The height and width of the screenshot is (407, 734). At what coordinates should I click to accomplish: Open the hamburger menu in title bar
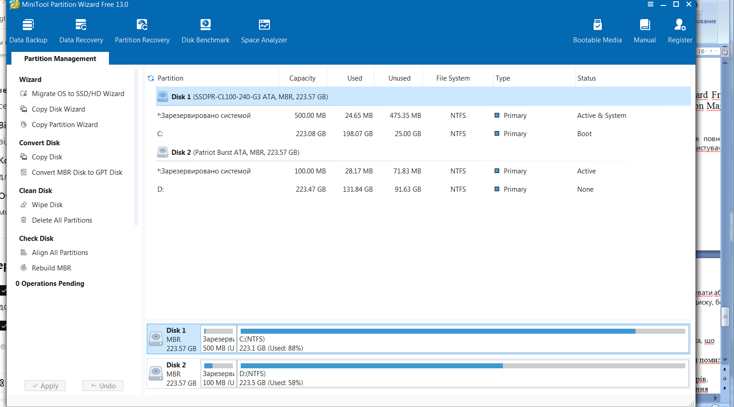651,5
